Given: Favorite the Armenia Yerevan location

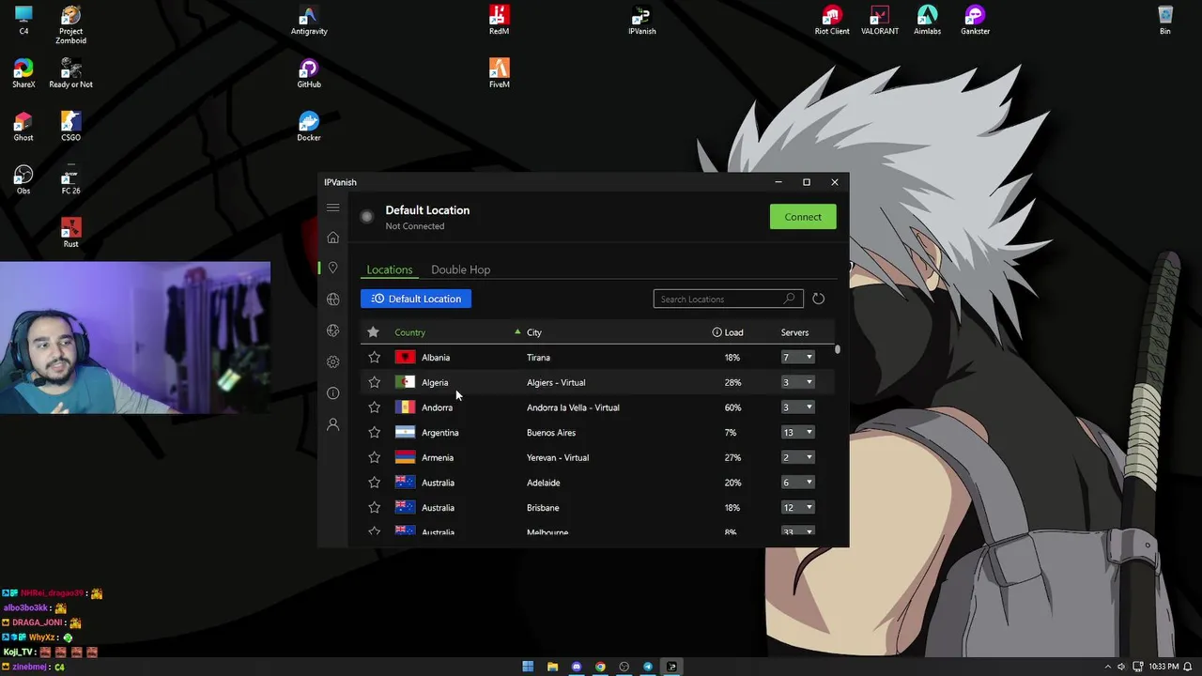Looking at the screenshot, I should [x=374, y=457].
